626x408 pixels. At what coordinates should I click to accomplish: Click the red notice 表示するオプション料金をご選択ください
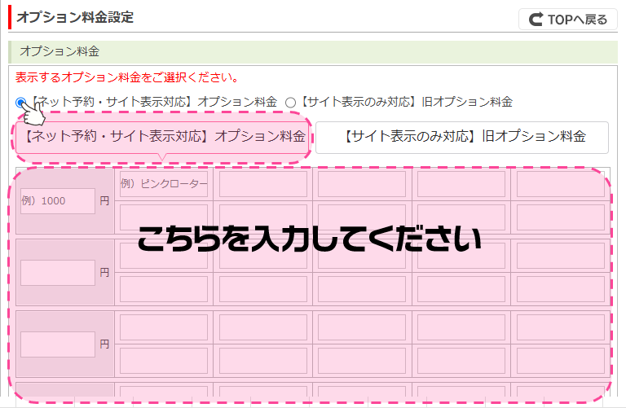tap(126, 77)
